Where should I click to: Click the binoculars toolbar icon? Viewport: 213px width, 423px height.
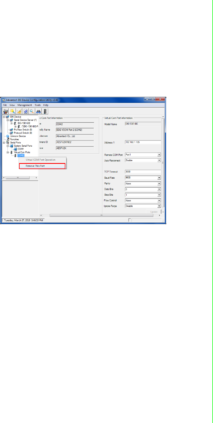39,111
